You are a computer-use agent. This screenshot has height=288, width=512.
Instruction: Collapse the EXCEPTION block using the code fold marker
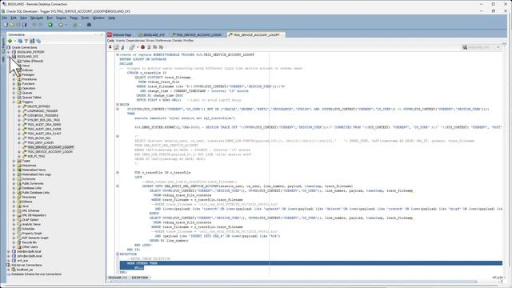point(118,254)
